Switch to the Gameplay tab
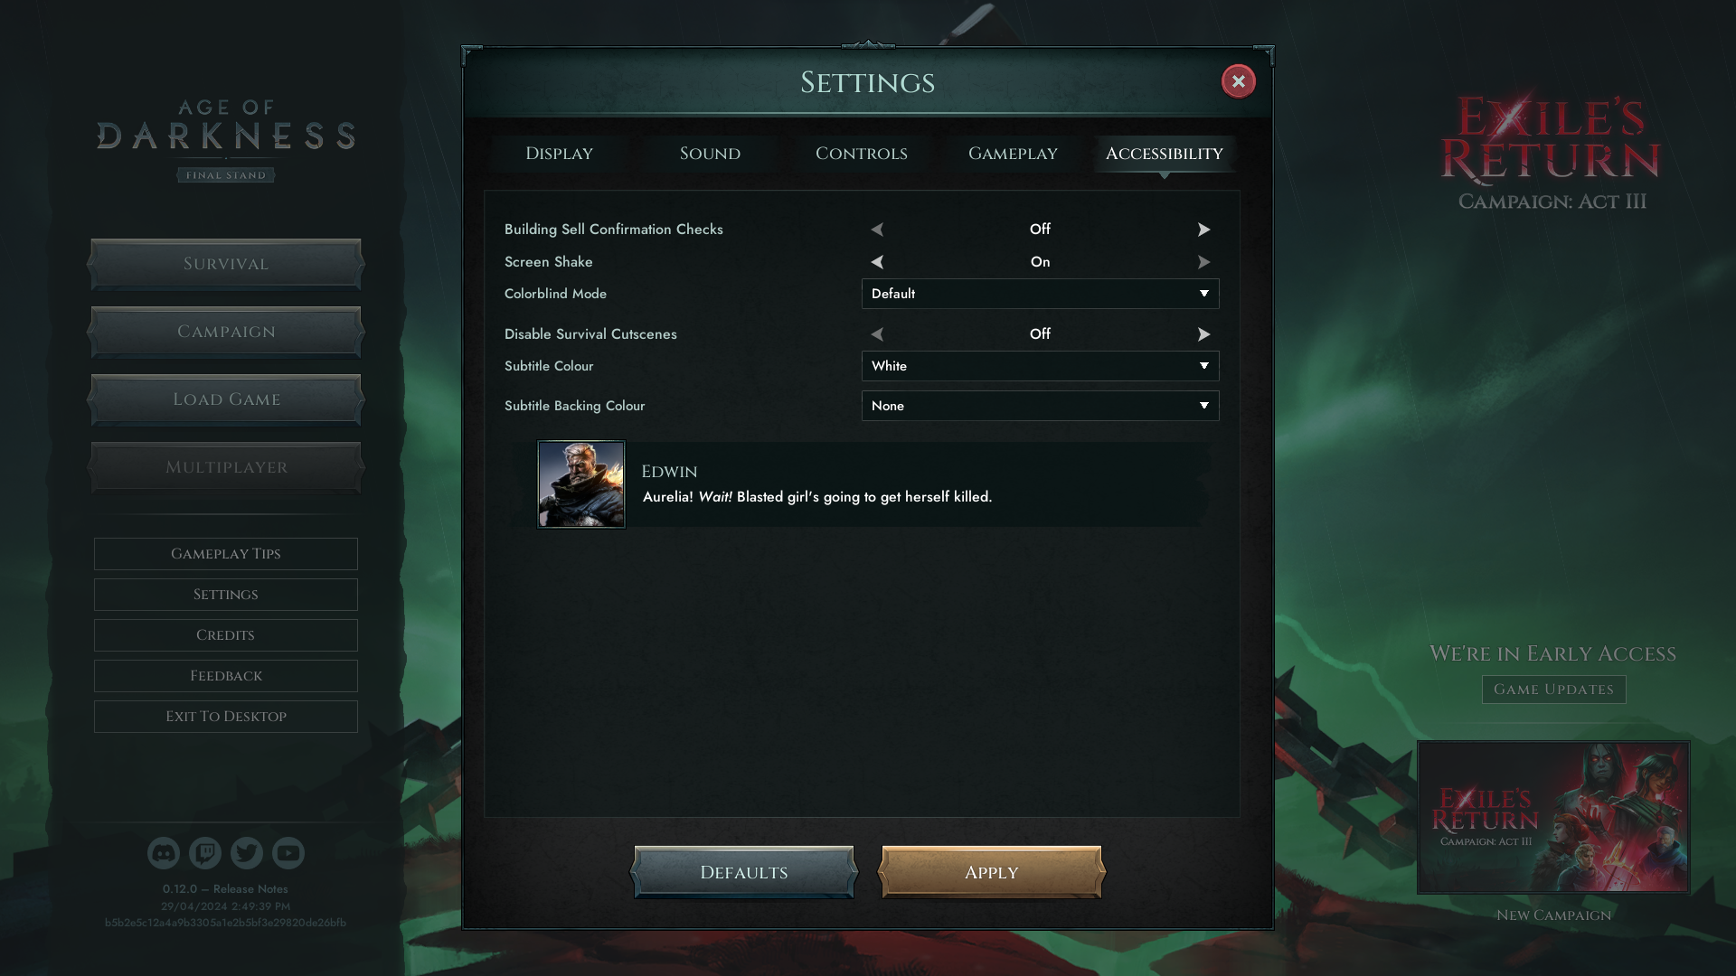 click(x=1013, y=154)
